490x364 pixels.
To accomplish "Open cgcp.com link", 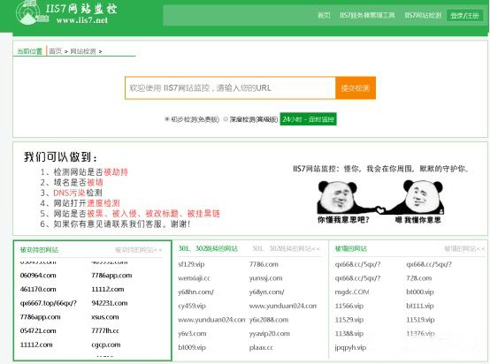I will pos(106,345).
